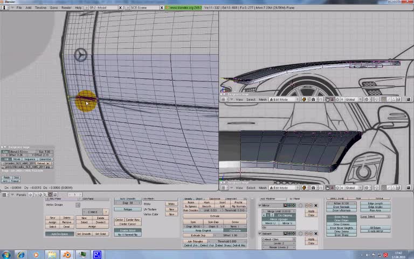This screenshot has width=414, height=259.
Task: Enable the Draw Creases option
Action: click(342, 224)
